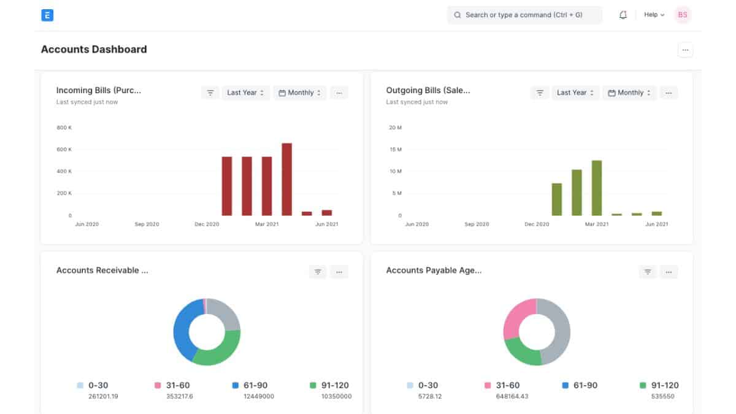Open the notifications bell
The image size is (736, 414).
pyautogui.click(x=623, y=15)
